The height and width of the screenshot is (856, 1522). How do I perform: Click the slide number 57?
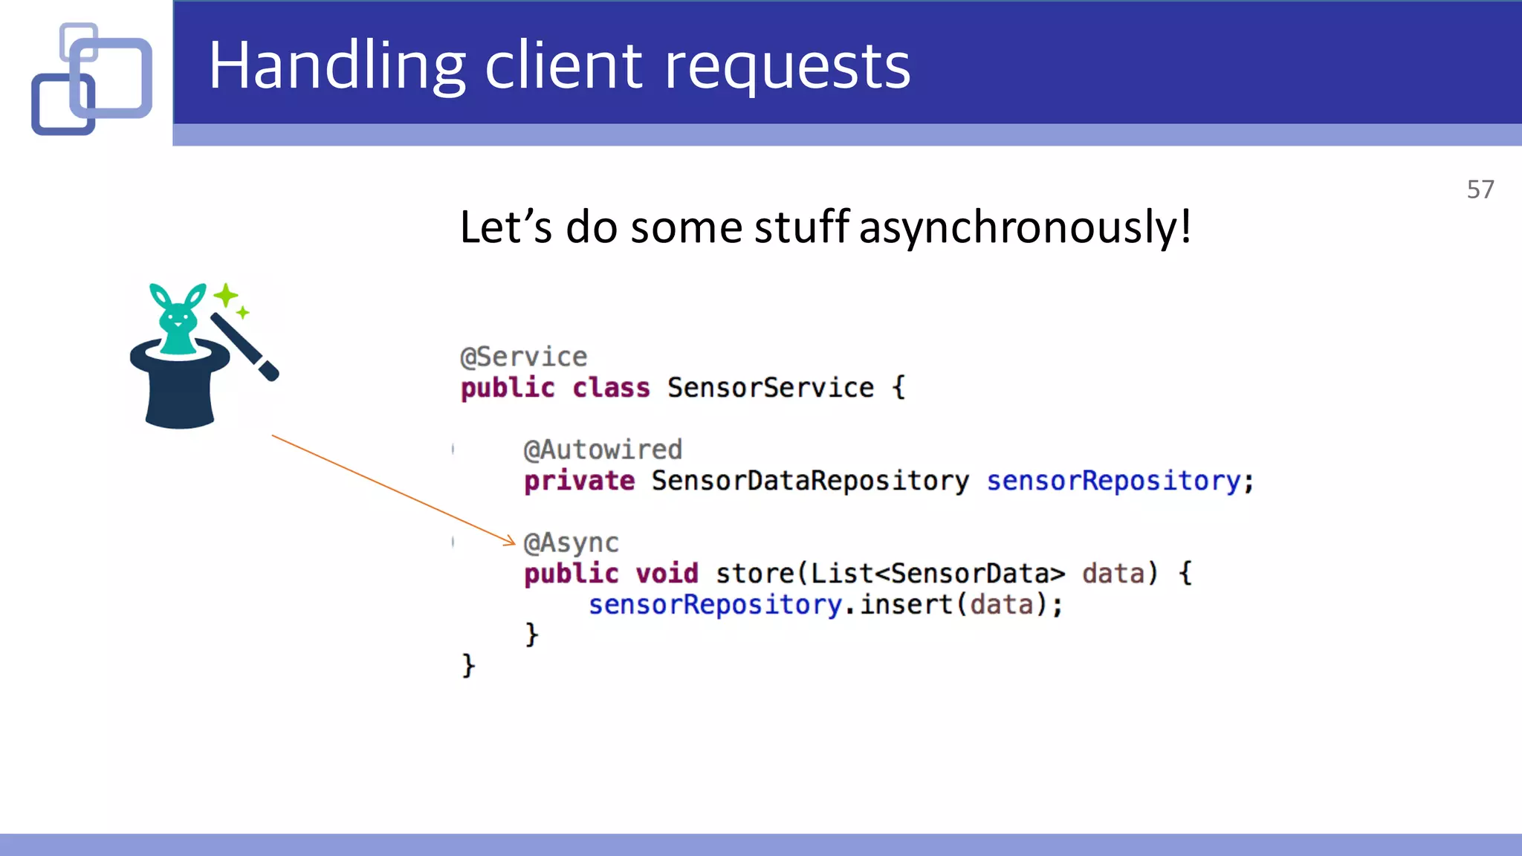(1480, 189)
